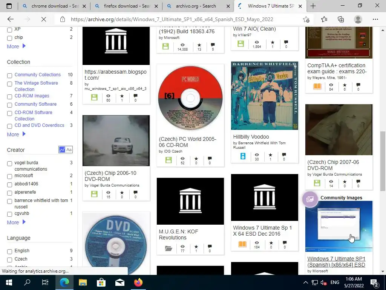
Task: Open the Collections icon in toolbar
Action: 341,19
